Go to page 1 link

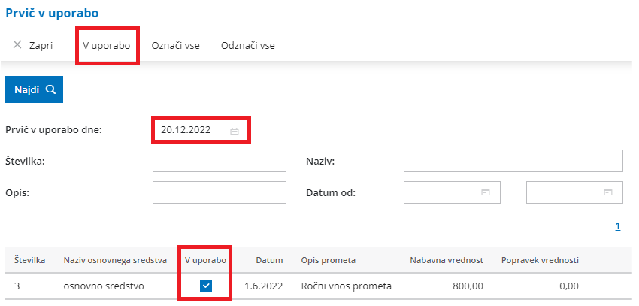618,227
